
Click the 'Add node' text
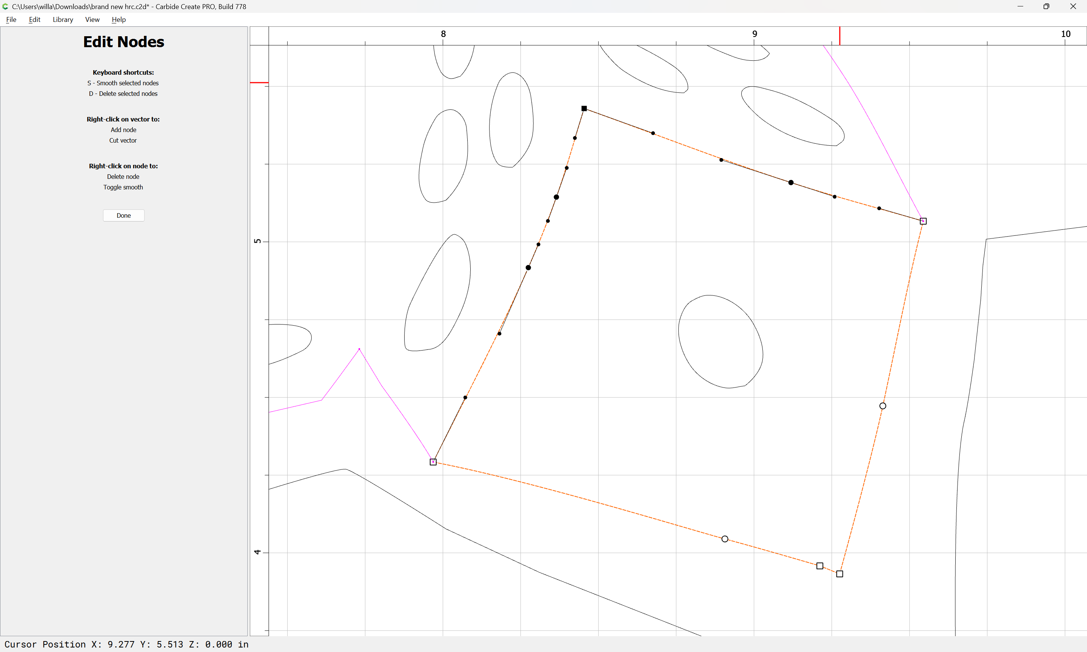tap(123, 130)
